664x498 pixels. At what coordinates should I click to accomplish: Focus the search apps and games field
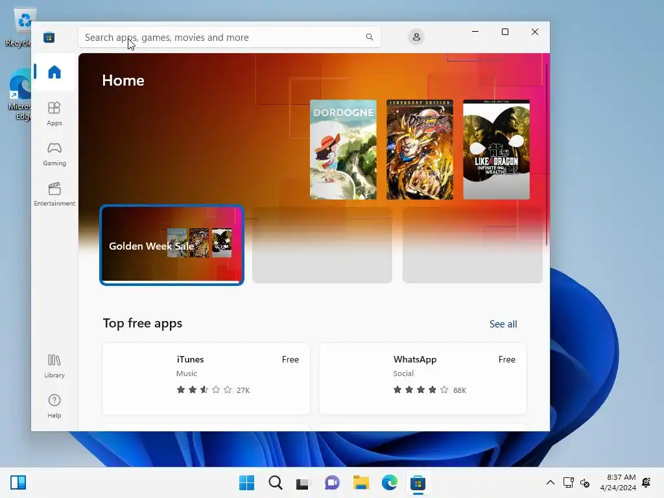coord(229,37)
